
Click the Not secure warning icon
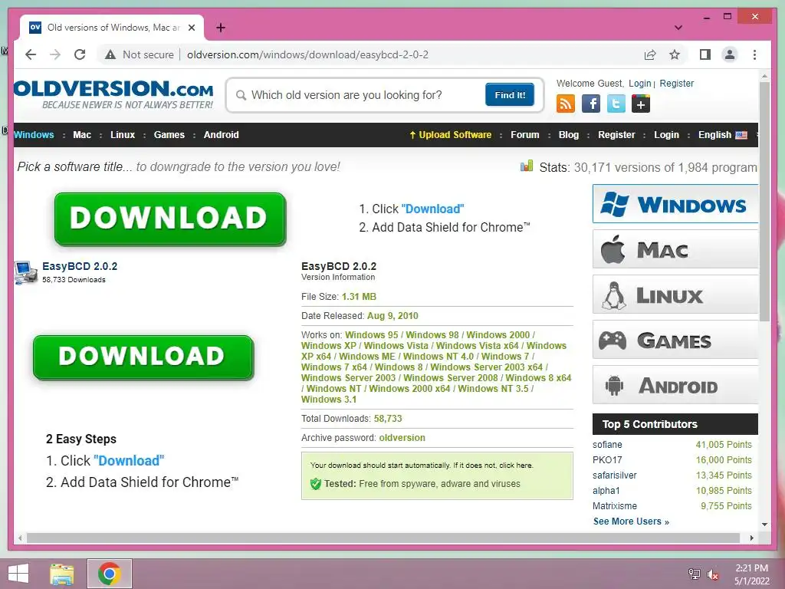tap(110, 54)
